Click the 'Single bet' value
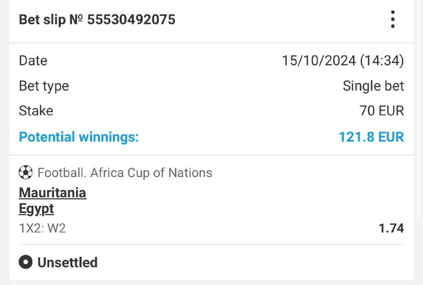The image size is (423, 285). (373, 86)
